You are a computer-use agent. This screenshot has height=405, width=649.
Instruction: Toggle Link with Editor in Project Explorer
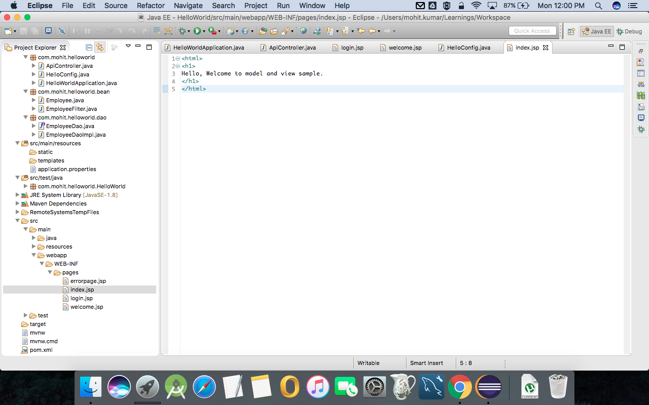click(99, 47)
